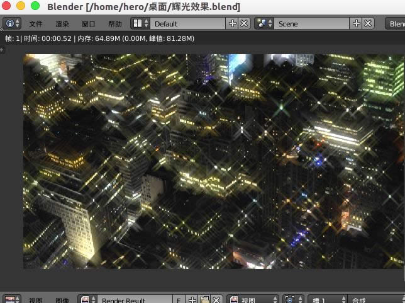
Task: Open the Info editor type selector
Action: [12, 23]
